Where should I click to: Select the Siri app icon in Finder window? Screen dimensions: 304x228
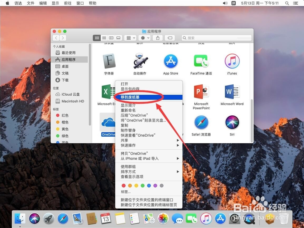pyautogui.click(x=232, y=122)
